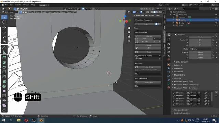Expand the Delta Transform section
This screenshot has height=123, width=219.
[182, 62]
